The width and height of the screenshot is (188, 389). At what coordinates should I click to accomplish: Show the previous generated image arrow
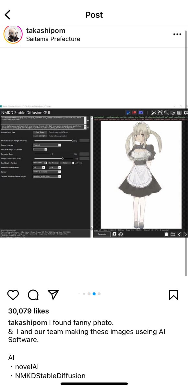coord(179,234)
